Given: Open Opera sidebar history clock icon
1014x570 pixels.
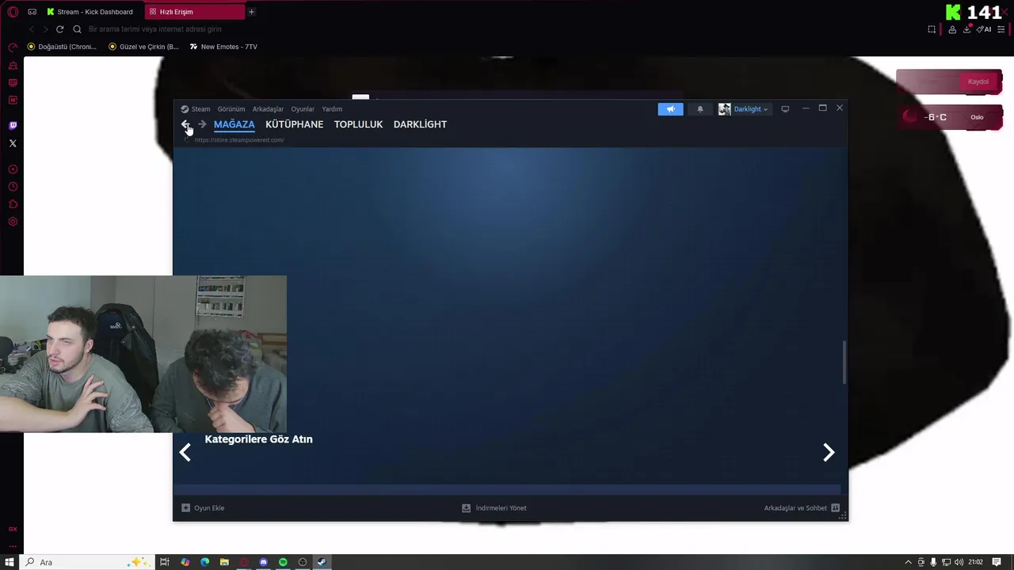Looking at the screenshot, I should click(13, 187).
